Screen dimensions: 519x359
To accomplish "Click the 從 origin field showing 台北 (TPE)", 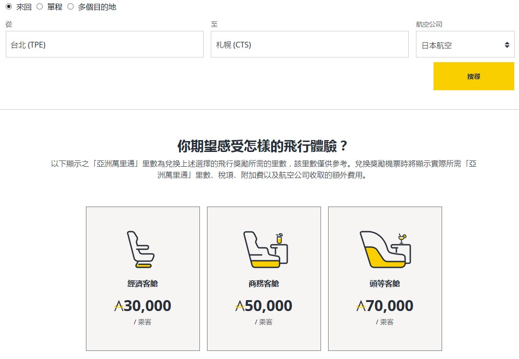I will tap(104, 44).
